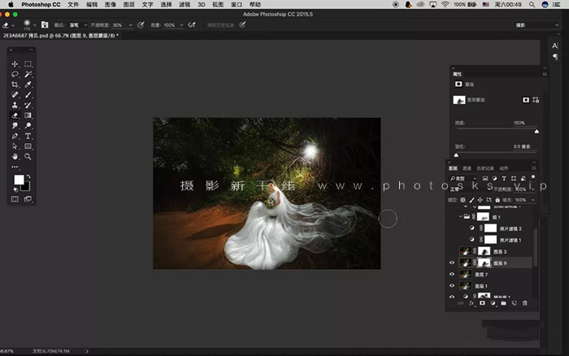Select the Rectangle shape tool

coord(28,146)
